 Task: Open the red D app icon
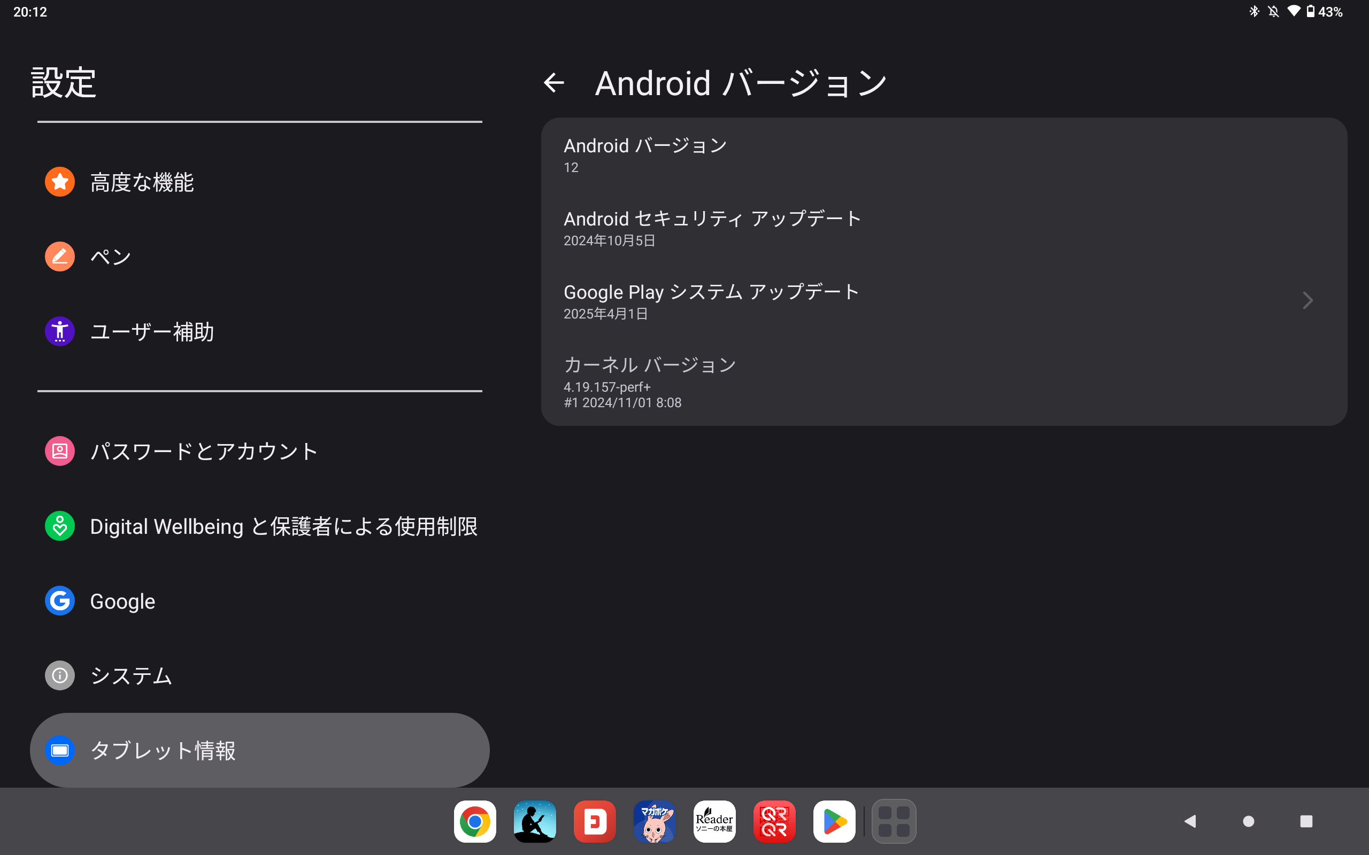coord(595,821)
